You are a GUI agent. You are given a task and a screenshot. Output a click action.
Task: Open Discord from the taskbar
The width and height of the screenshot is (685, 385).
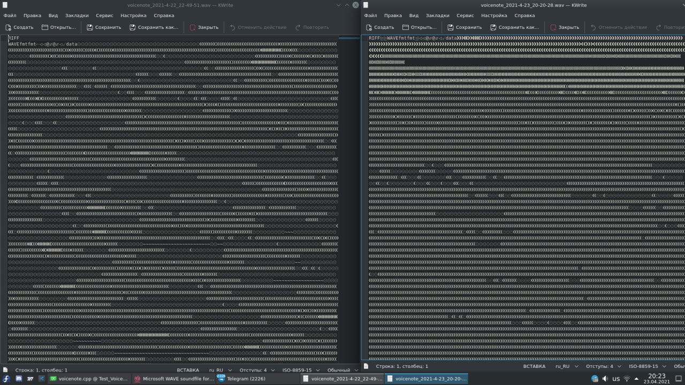pyautogui.click(x=18, y=379)
